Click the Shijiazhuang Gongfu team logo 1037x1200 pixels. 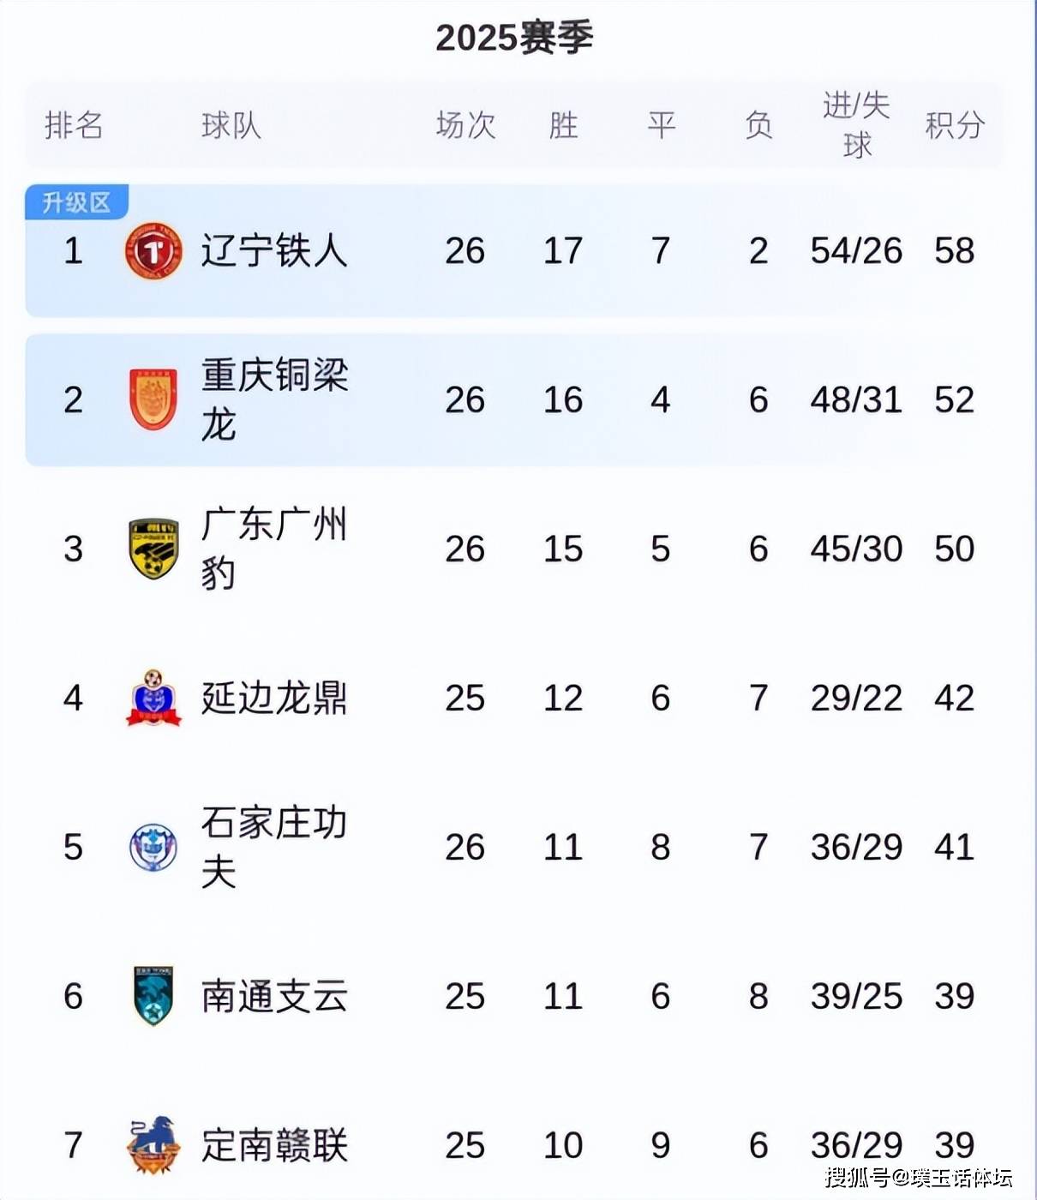pos(153,847)
